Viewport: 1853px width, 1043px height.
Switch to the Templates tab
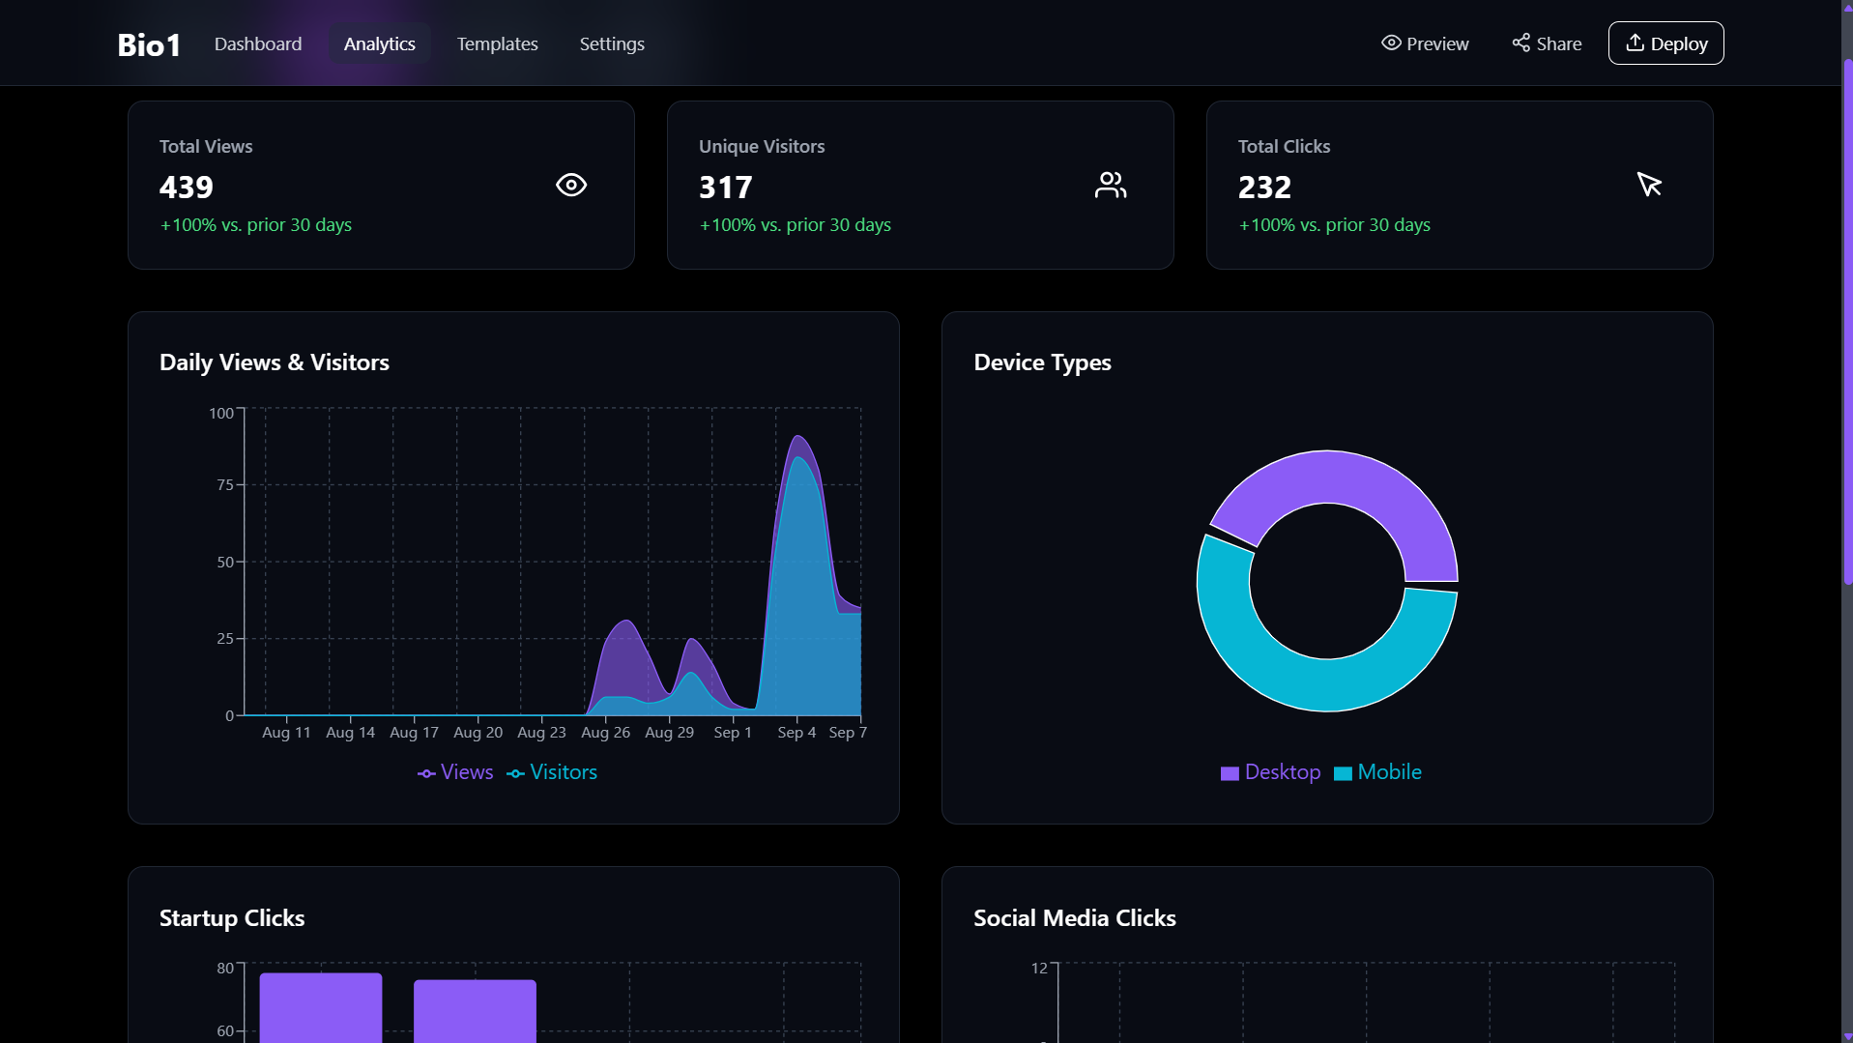pos(497,43)
